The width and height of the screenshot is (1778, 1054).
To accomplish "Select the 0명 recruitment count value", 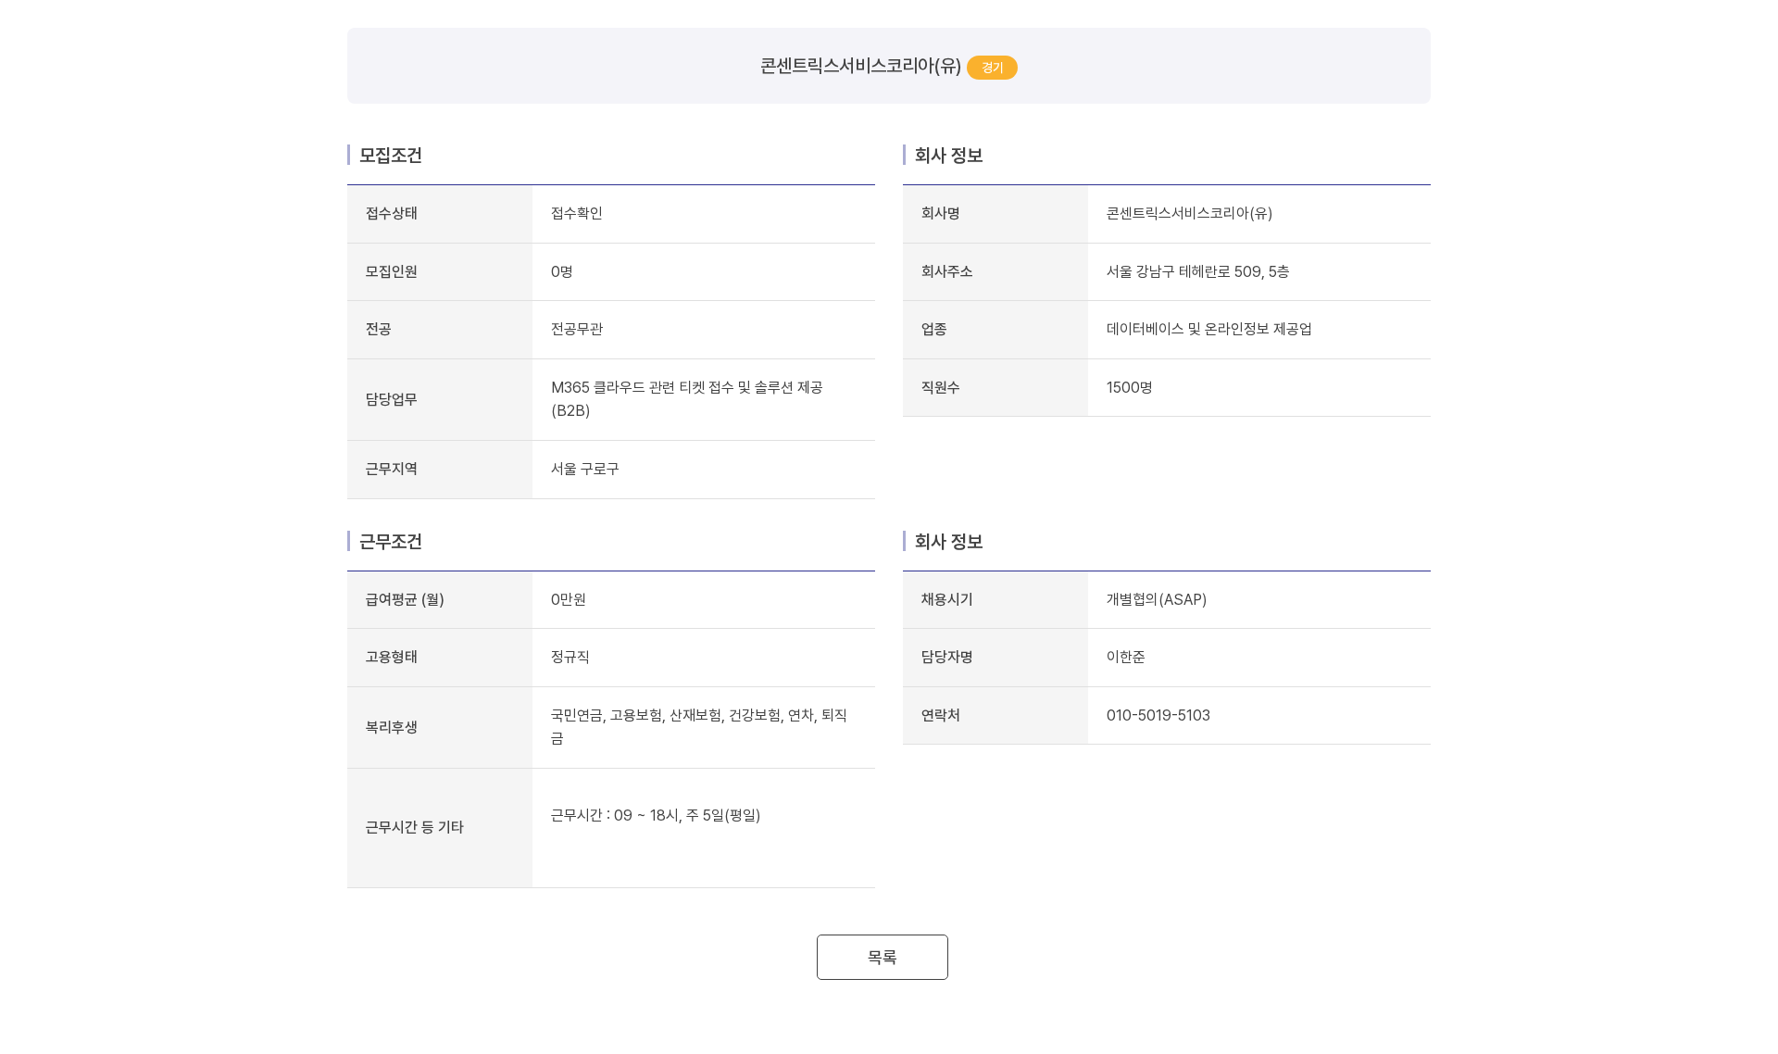I will click(562, 271).
